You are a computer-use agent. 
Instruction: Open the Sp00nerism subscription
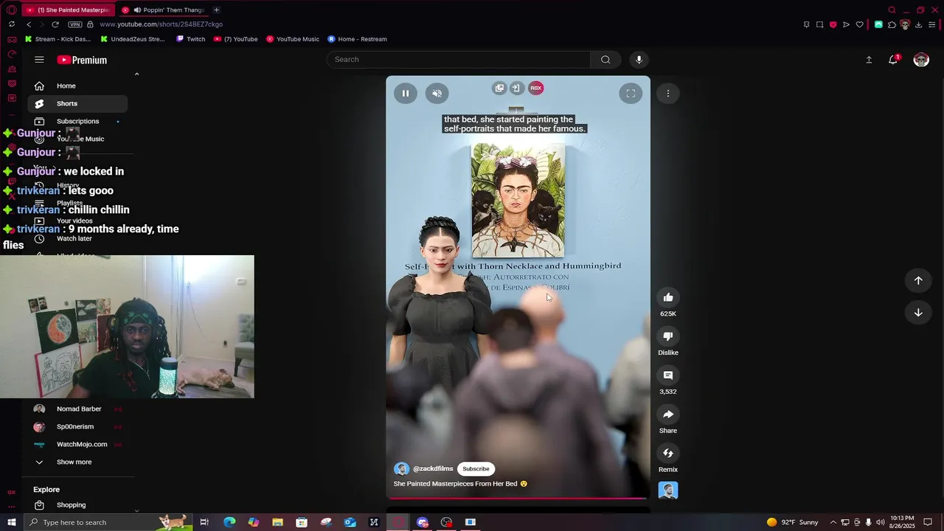click(77, 426)
